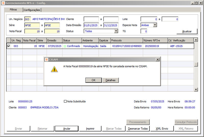Click the first Cliente filter field
This screenshot has height=137, width=204.
91,19
